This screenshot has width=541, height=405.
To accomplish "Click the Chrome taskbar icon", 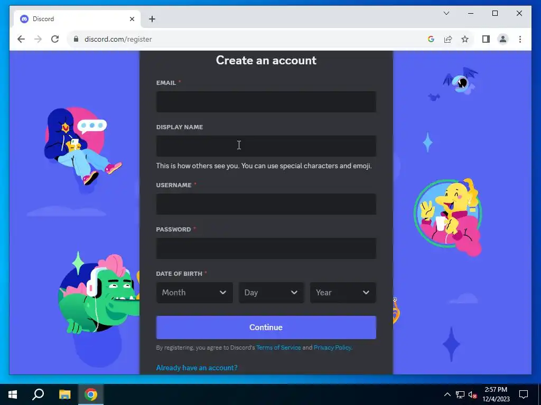I will point(91,394).
